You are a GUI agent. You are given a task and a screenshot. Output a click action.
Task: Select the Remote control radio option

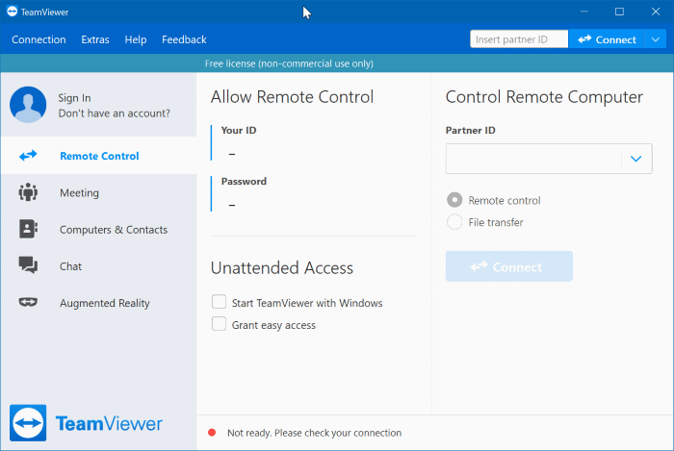pyautogui.click(x=454, y=200)
